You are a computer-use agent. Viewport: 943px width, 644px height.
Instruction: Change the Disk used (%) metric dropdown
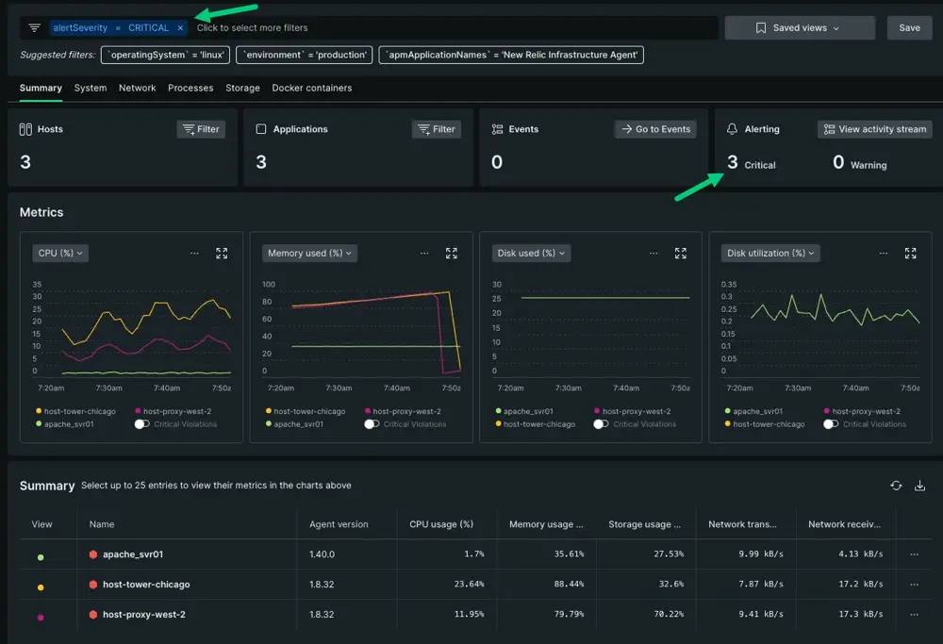(530, 253)
